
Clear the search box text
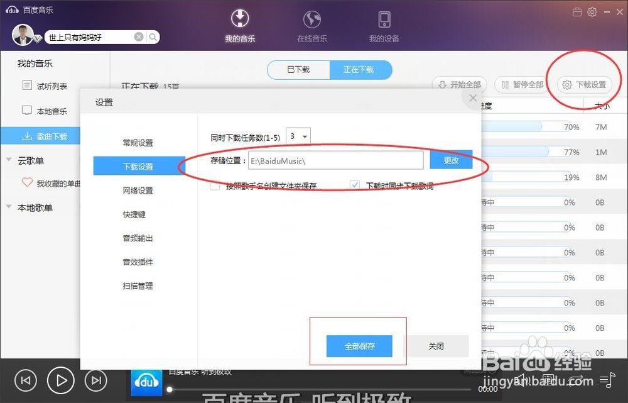point(139,37)
